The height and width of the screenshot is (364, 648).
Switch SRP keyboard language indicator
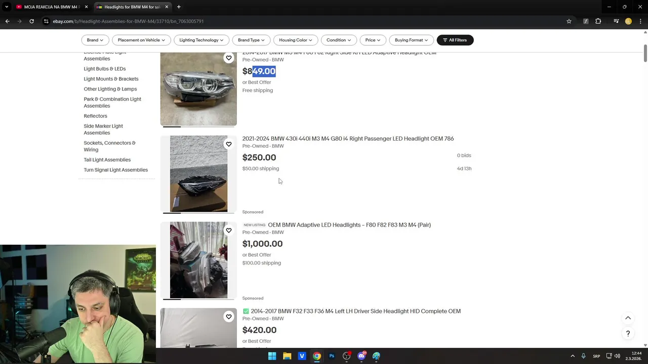(x=596, y=356)
